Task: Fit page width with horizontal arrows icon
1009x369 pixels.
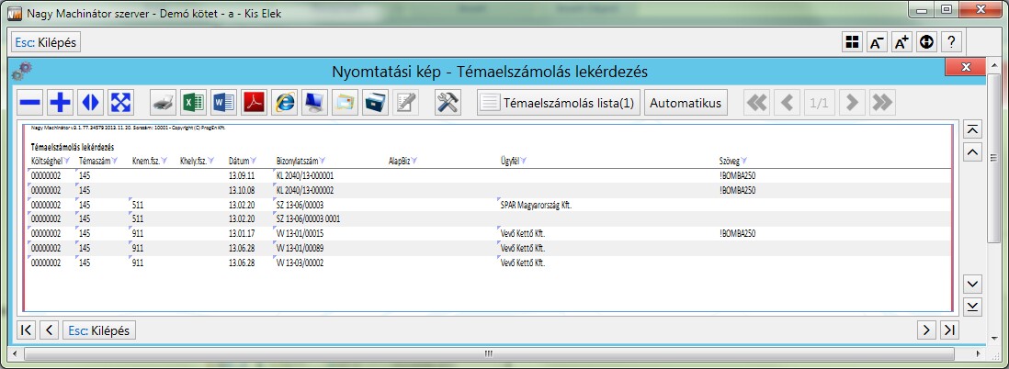Action: [91, 102]
